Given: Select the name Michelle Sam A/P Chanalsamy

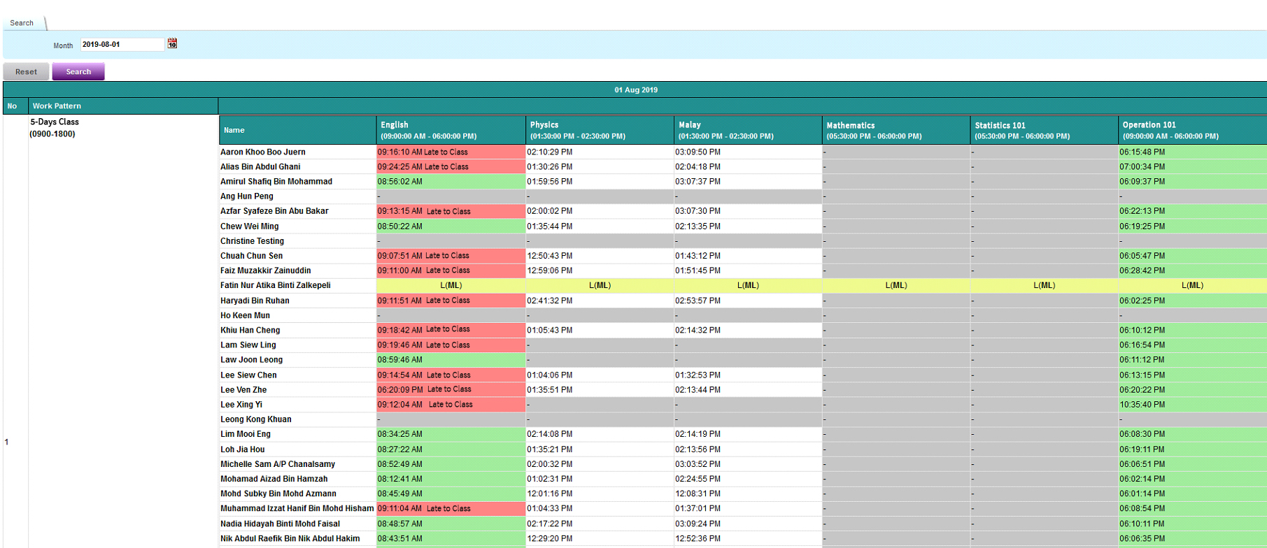Looking at the screenshot, I should click(278, 464).
